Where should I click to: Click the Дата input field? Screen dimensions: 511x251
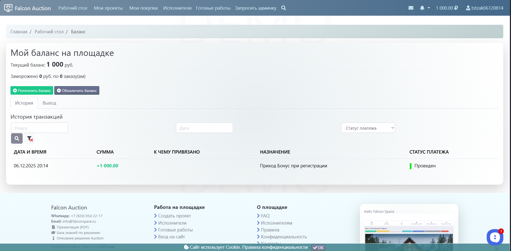[204, 128]
